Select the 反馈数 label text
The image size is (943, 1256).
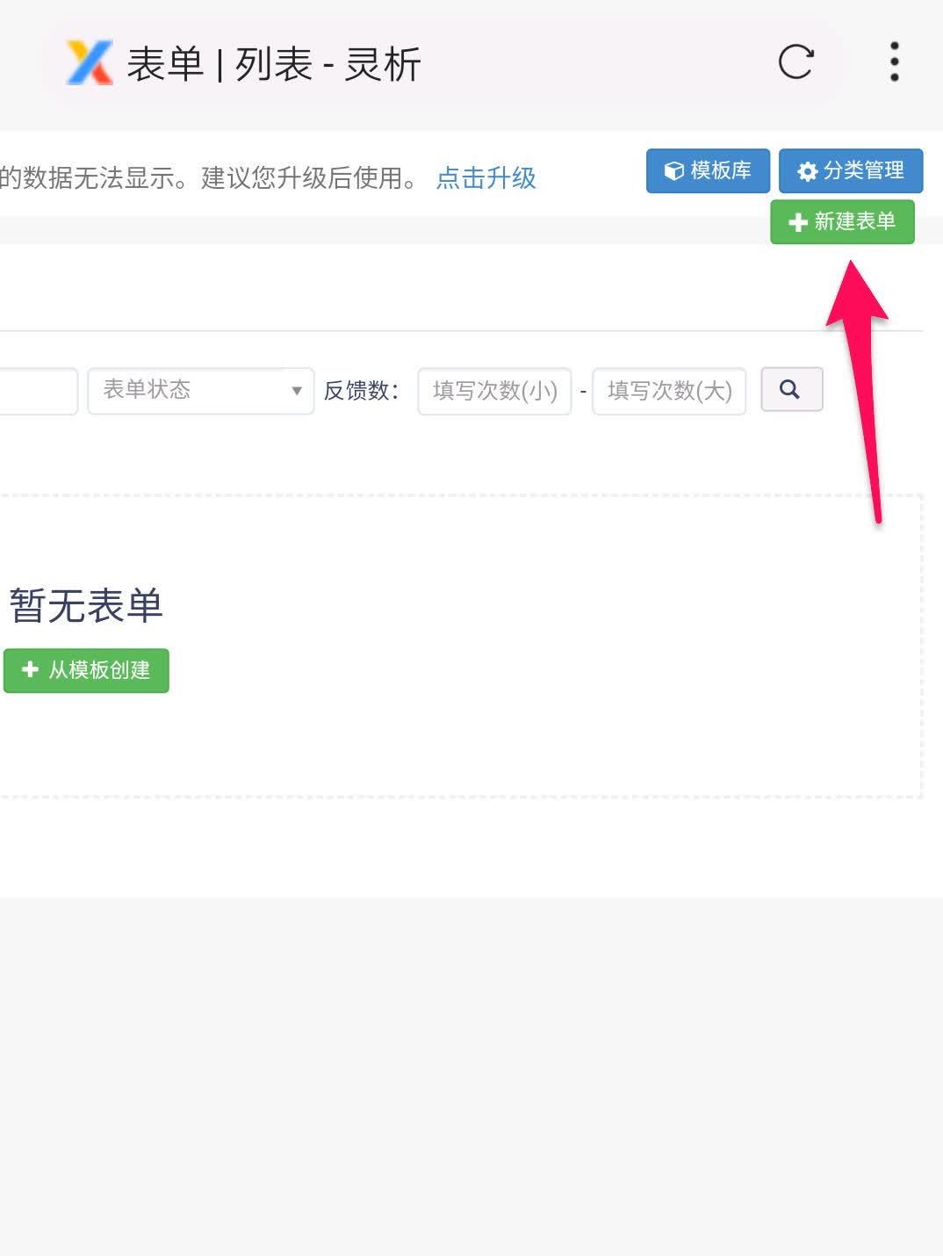click(361, 391)
